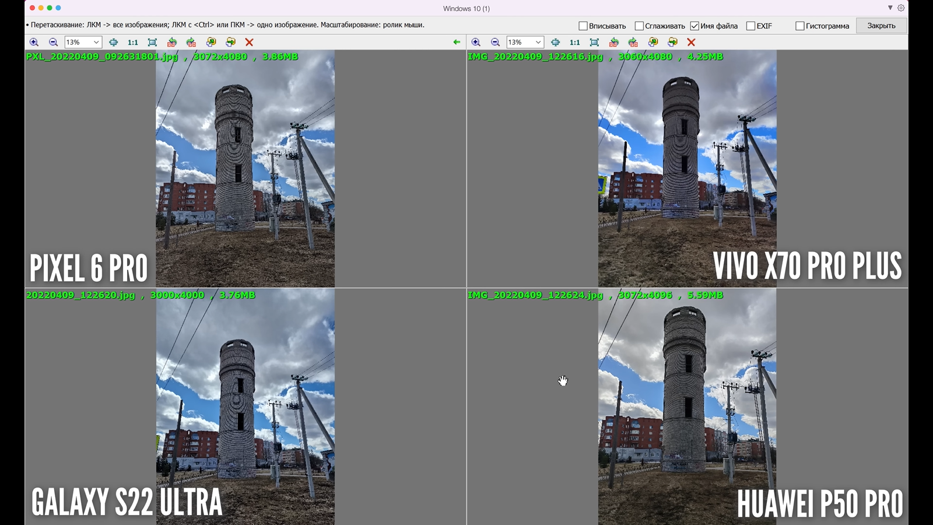Zoom in using the left toolbar magnifier
The height and width of the screenshot is (525, 933).
34,42
